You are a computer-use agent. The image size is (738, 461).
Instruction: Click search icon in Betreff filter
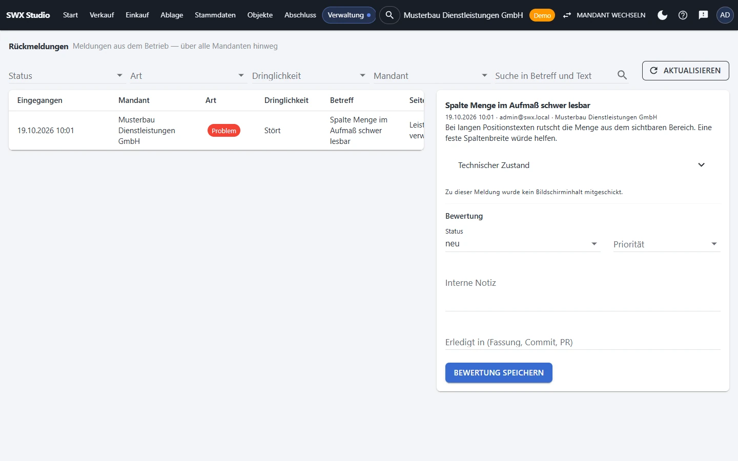(x=622, y=75)
